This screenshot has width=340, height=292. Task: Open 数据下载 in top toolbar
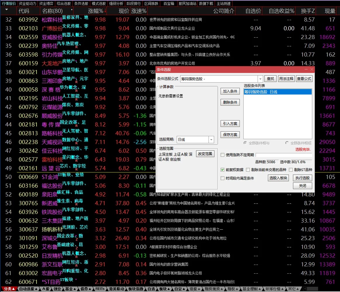pos(206,4)
